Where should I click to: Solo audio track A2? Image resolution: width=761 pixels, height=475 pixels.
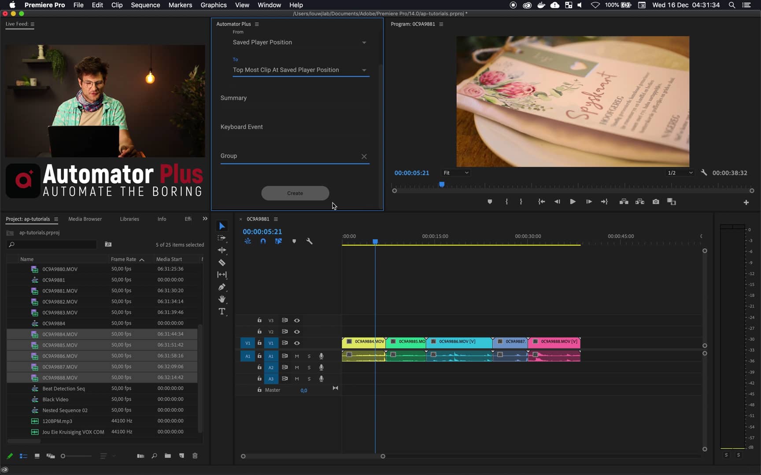(x=309, y=368)
